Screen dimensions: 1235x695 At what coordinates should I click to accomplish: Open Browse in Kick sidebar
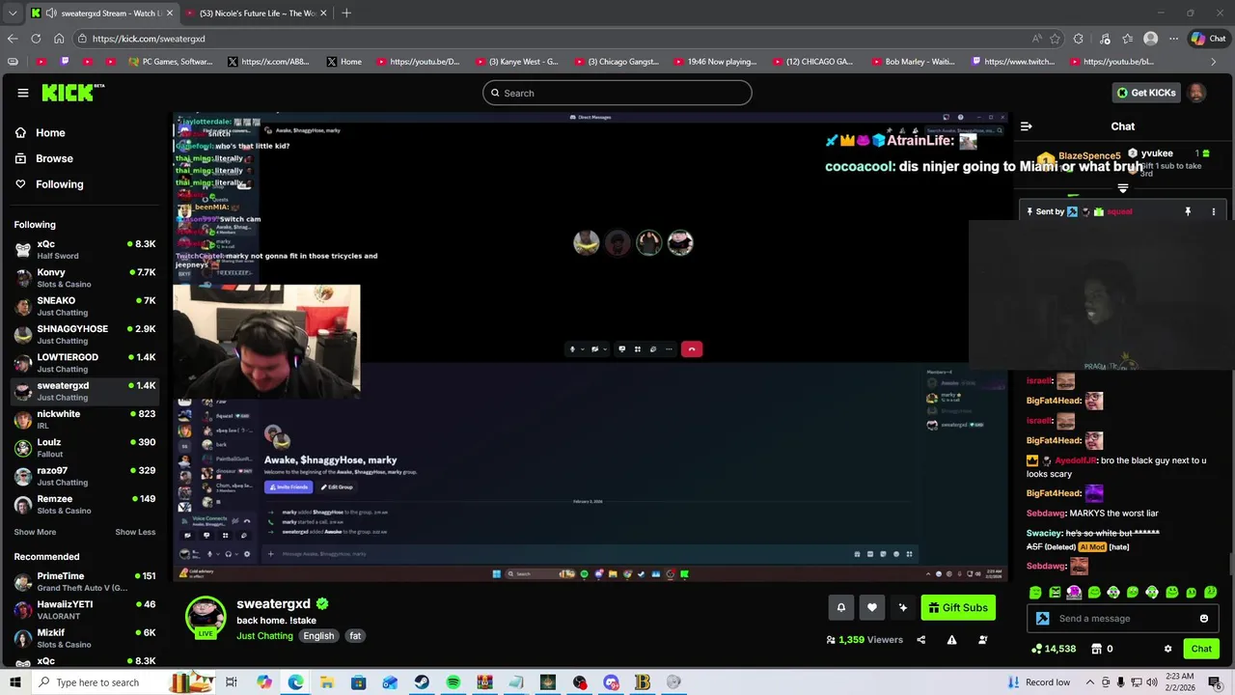click(54, 158)
